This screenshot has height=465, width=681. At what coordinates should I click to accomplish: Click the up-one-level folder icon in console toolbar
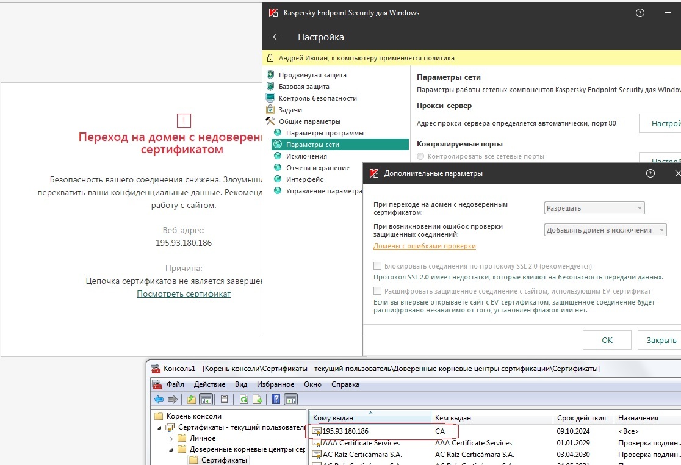pos(192,400)
